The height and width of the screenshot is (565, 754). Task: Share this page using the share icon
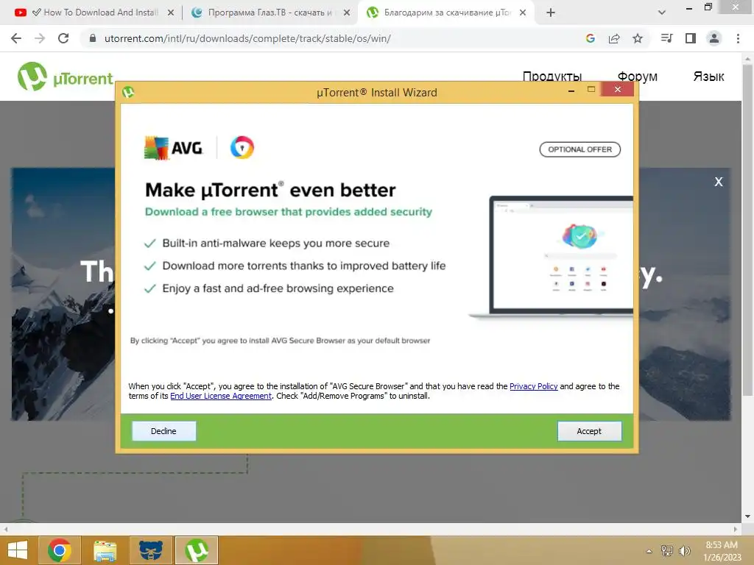(x=614, y=38)
